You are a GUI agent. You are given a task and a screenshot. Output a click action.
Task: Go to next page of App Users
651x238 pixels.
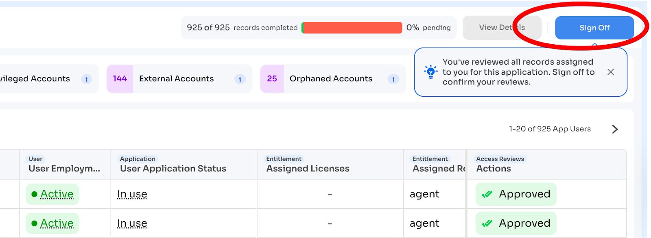pos(614,129)
